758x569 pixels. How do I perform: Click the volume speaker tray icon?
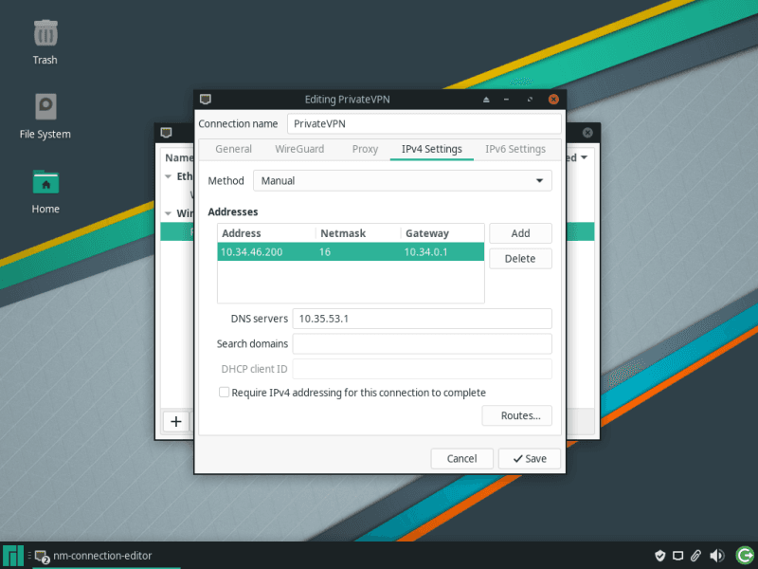point(717,556)
